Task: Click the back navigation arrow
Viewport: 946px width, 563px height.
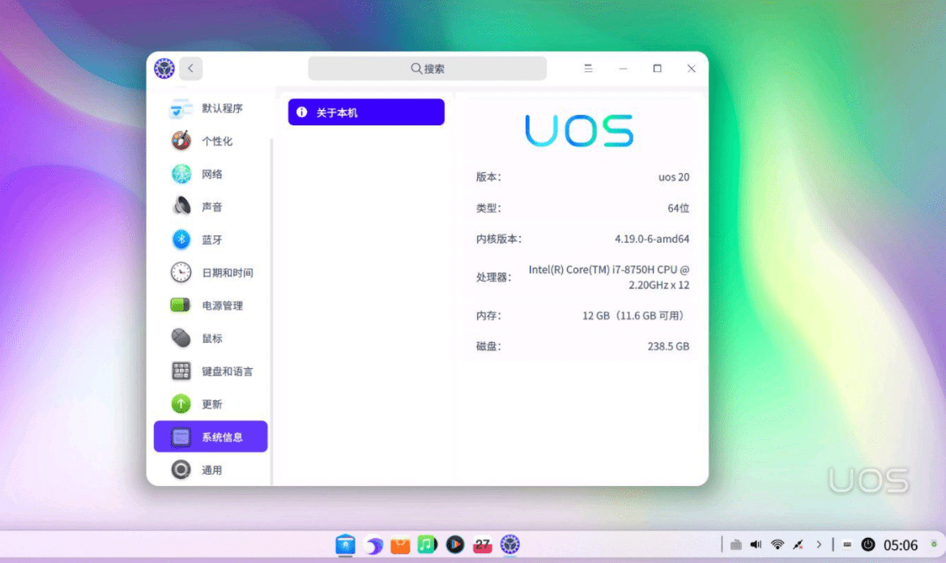Action: [x=191, y=68]
